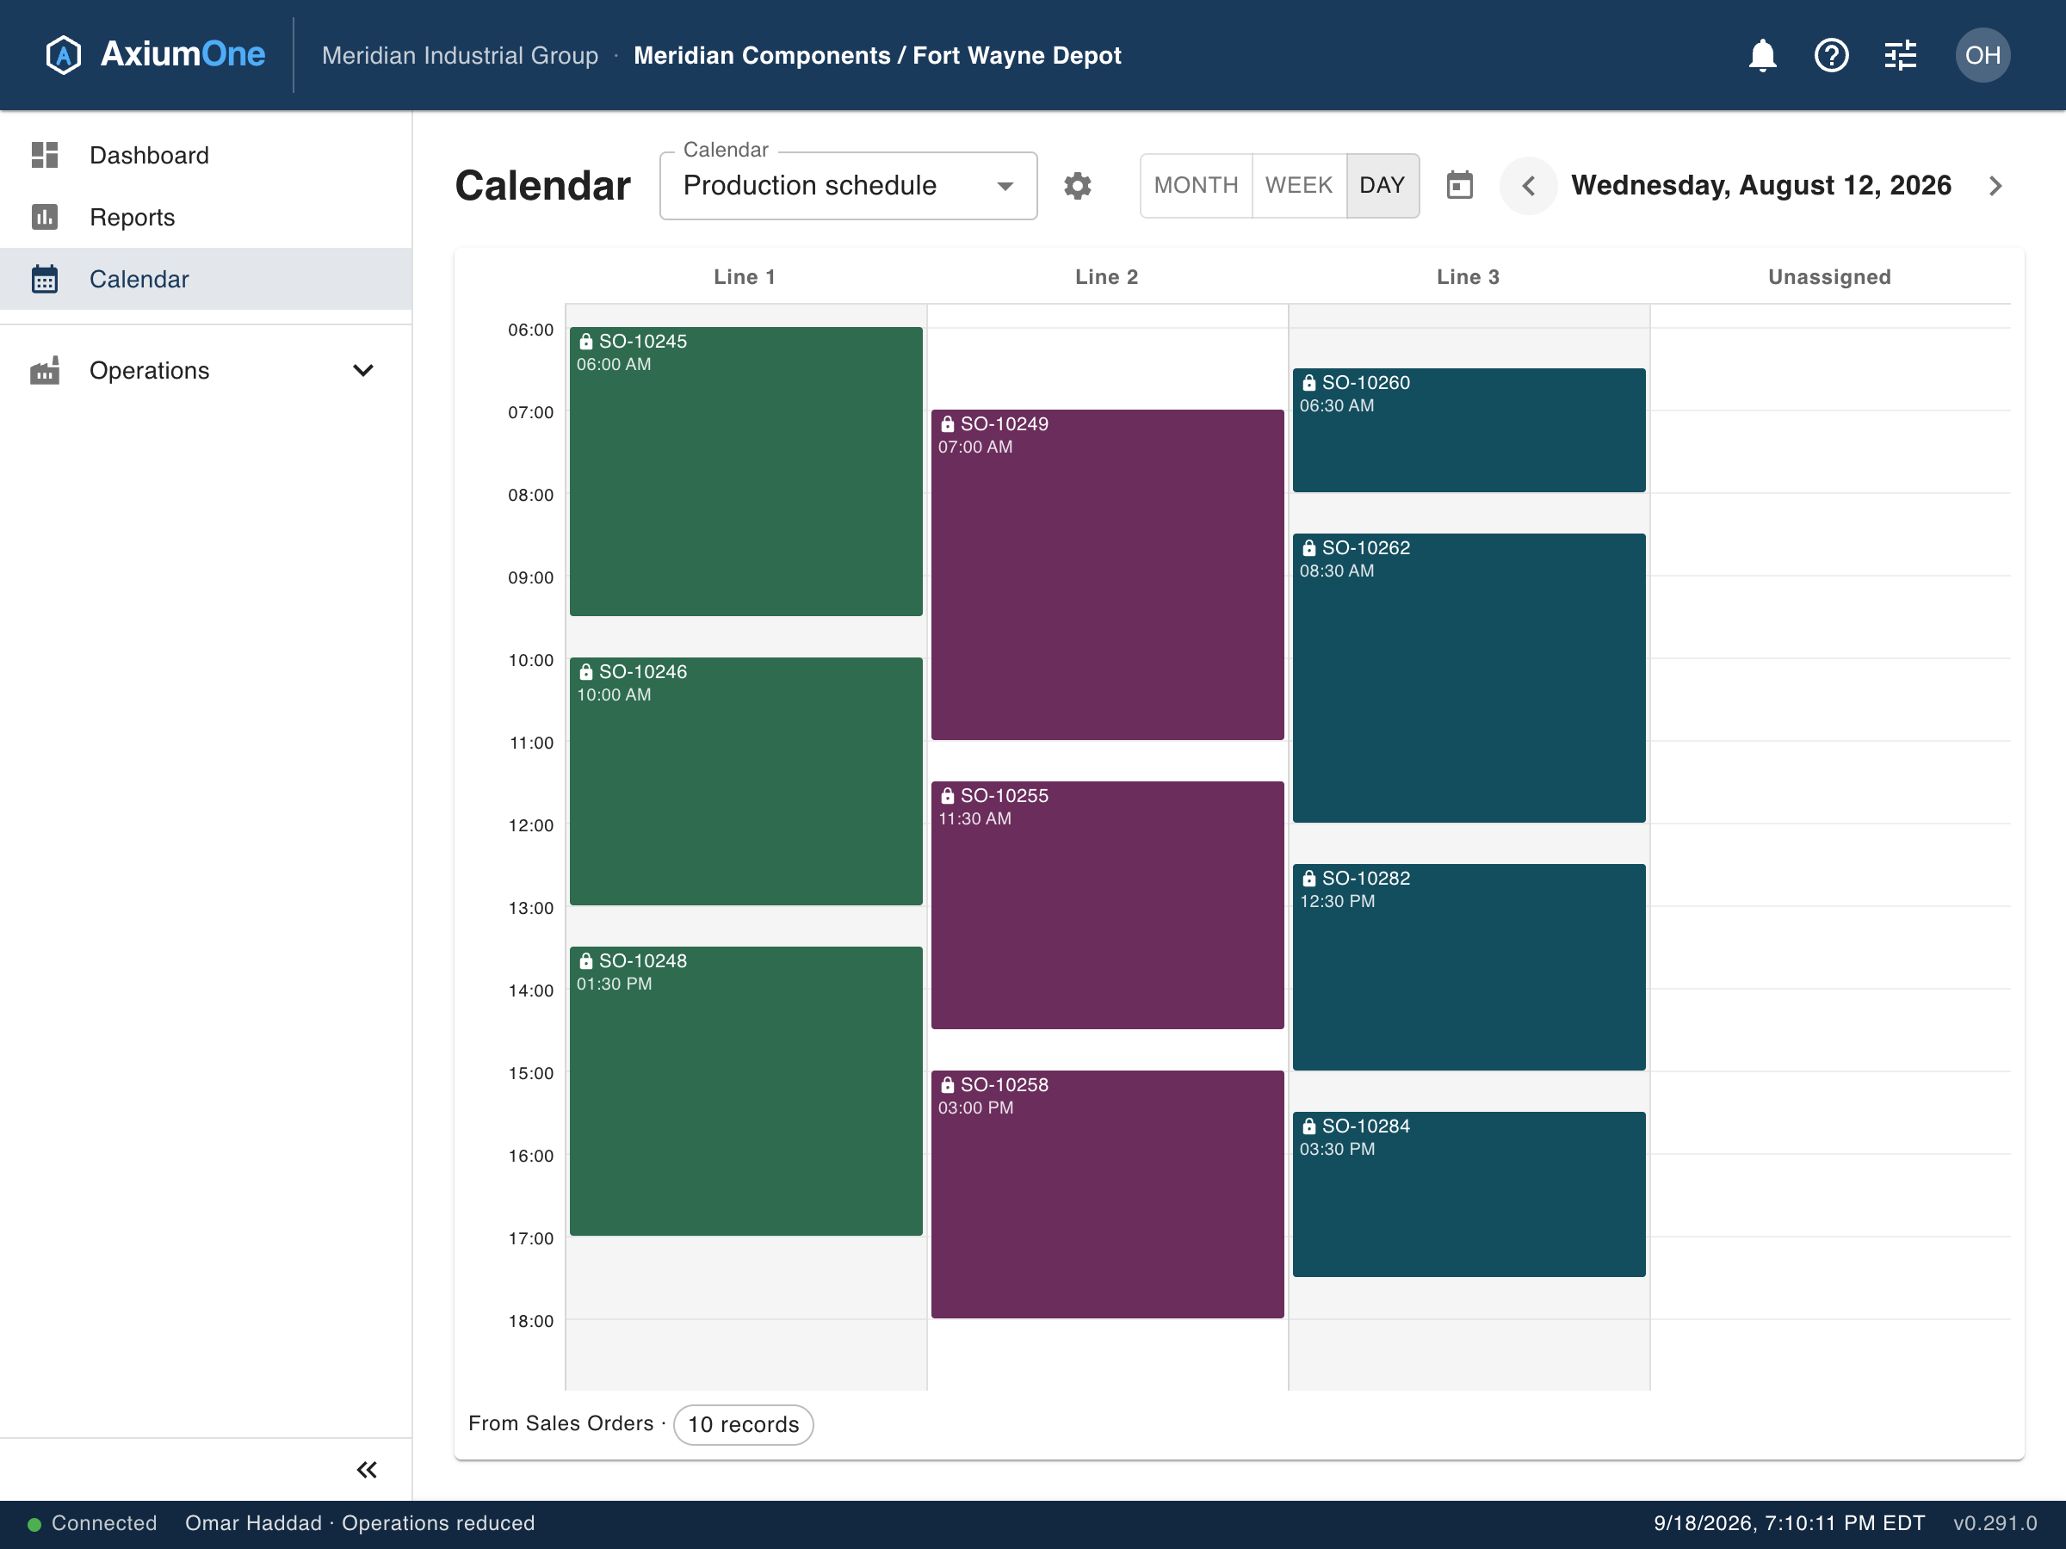Click Omar Haddad · Operations reduced status
This screenshot has width=2066, height=1549.
pos(360,1524)
